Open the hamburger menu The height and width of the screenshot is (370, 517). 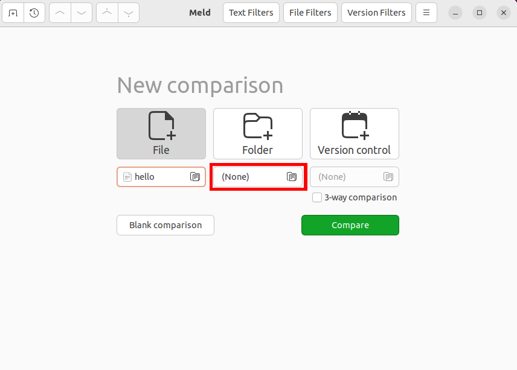click(x=426, y=13)
